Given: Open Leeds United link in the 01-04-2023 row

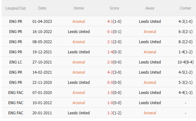Looking at the screenshot, I should [150, 22].
